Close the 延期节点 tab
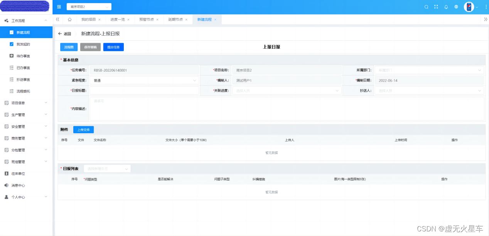The width and height of the screenshot is (489, 236). [186, 20]
